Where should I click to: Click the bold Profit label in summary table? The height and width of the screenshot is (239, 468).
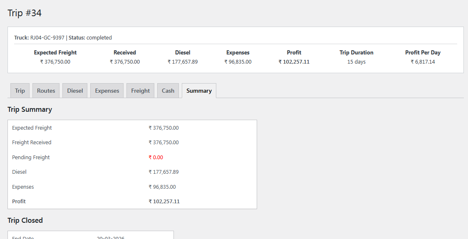coord(19,202)
